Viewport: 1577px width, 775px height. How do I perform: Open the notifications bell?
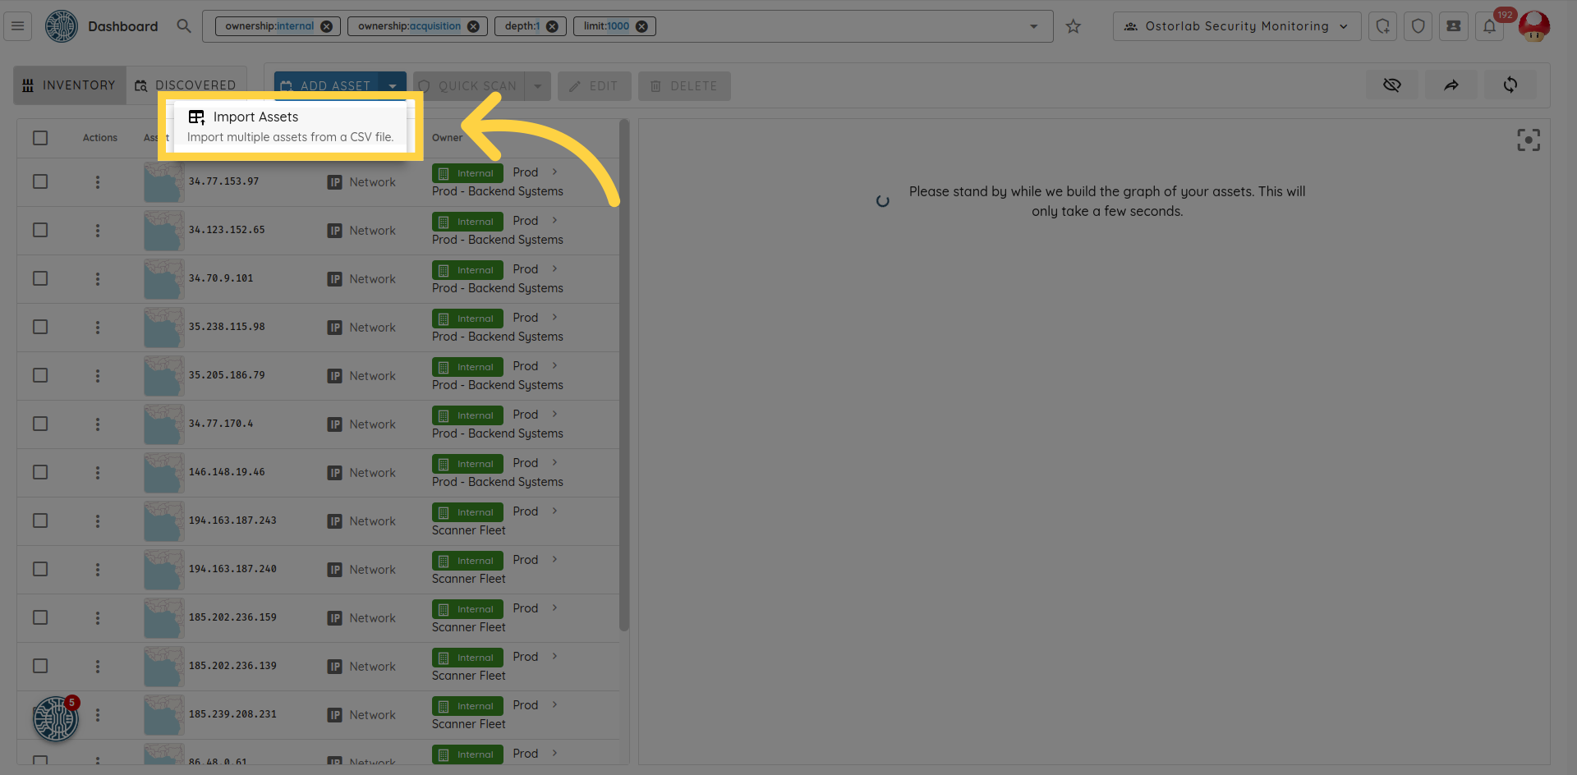click(1489, 26)
